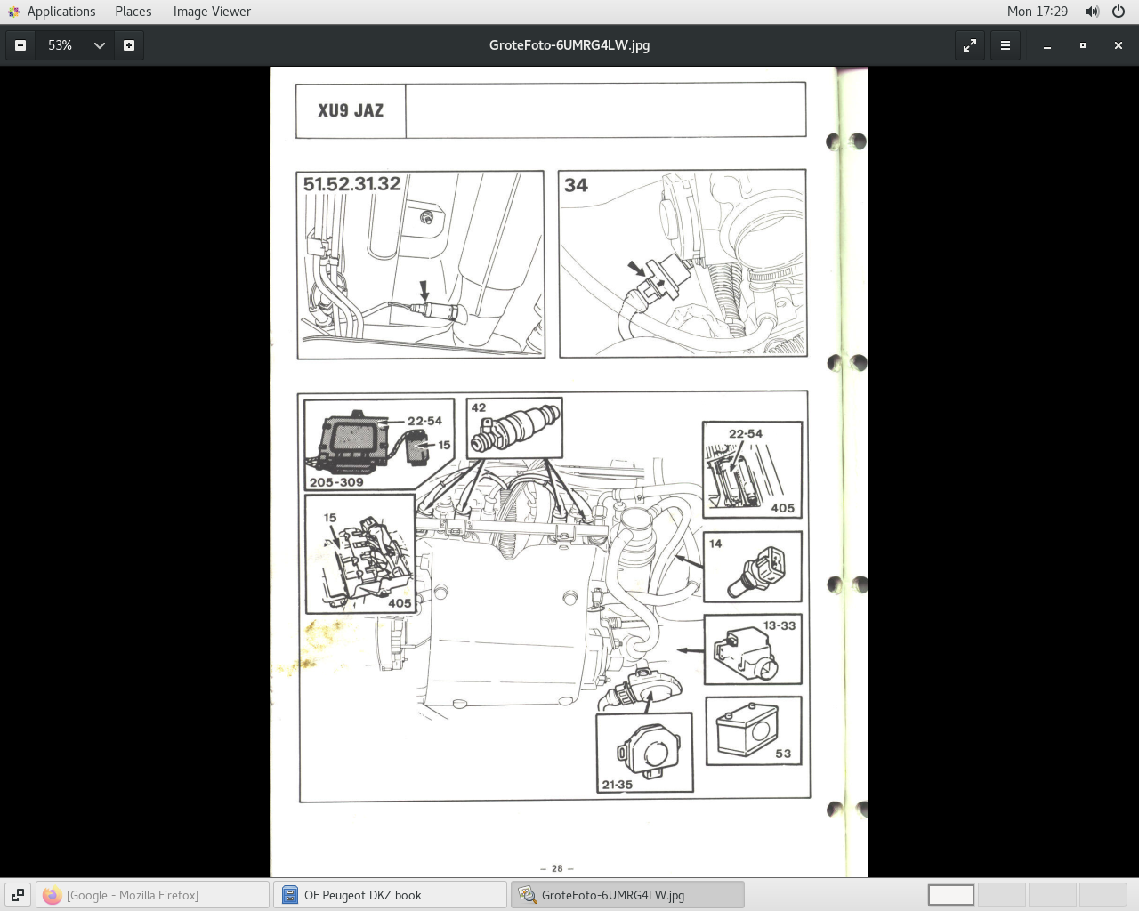Switch to Google - Mozilla Firefox window

point(152,895)
